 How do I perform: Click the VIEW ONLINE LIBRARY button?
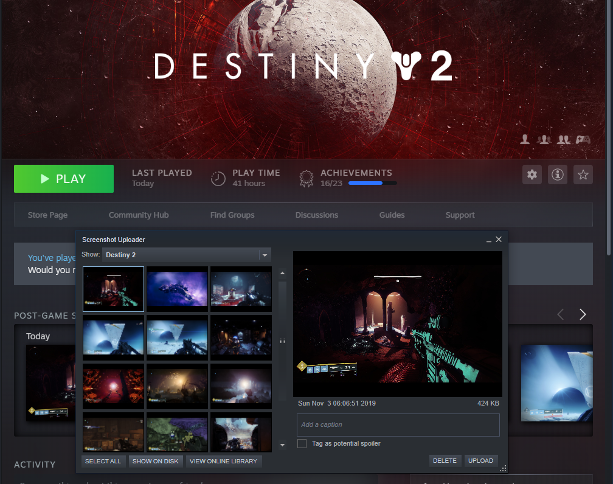[224, 462]
